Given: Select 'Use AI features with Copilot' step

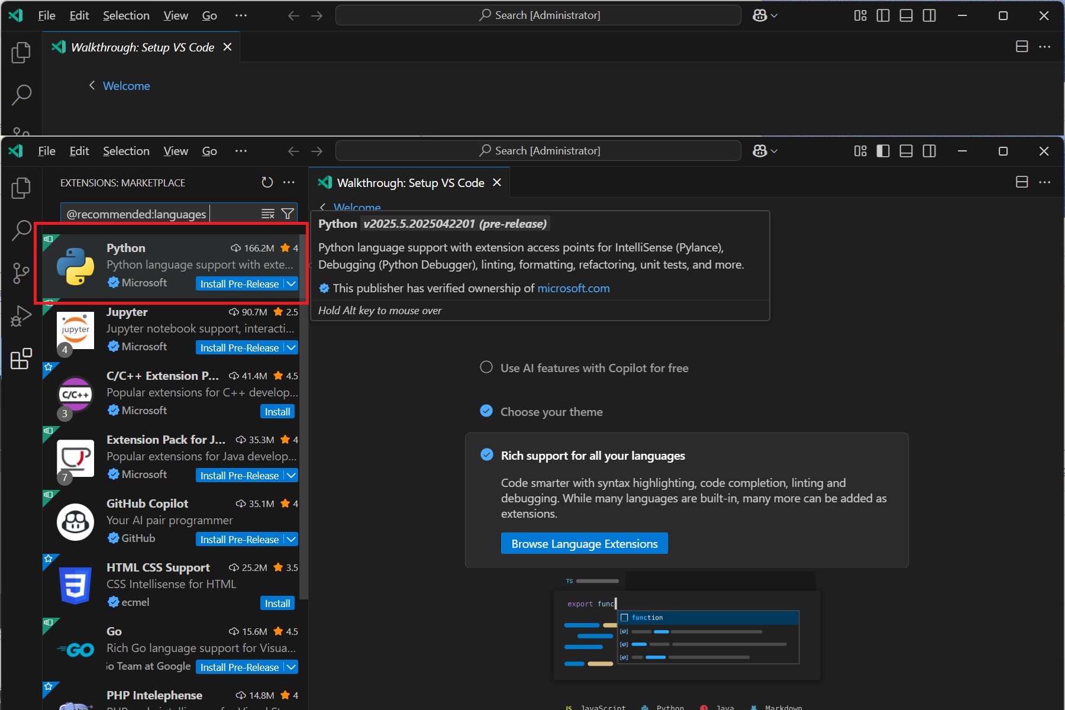Looking at the screenshot, I should tap(594, 368).
